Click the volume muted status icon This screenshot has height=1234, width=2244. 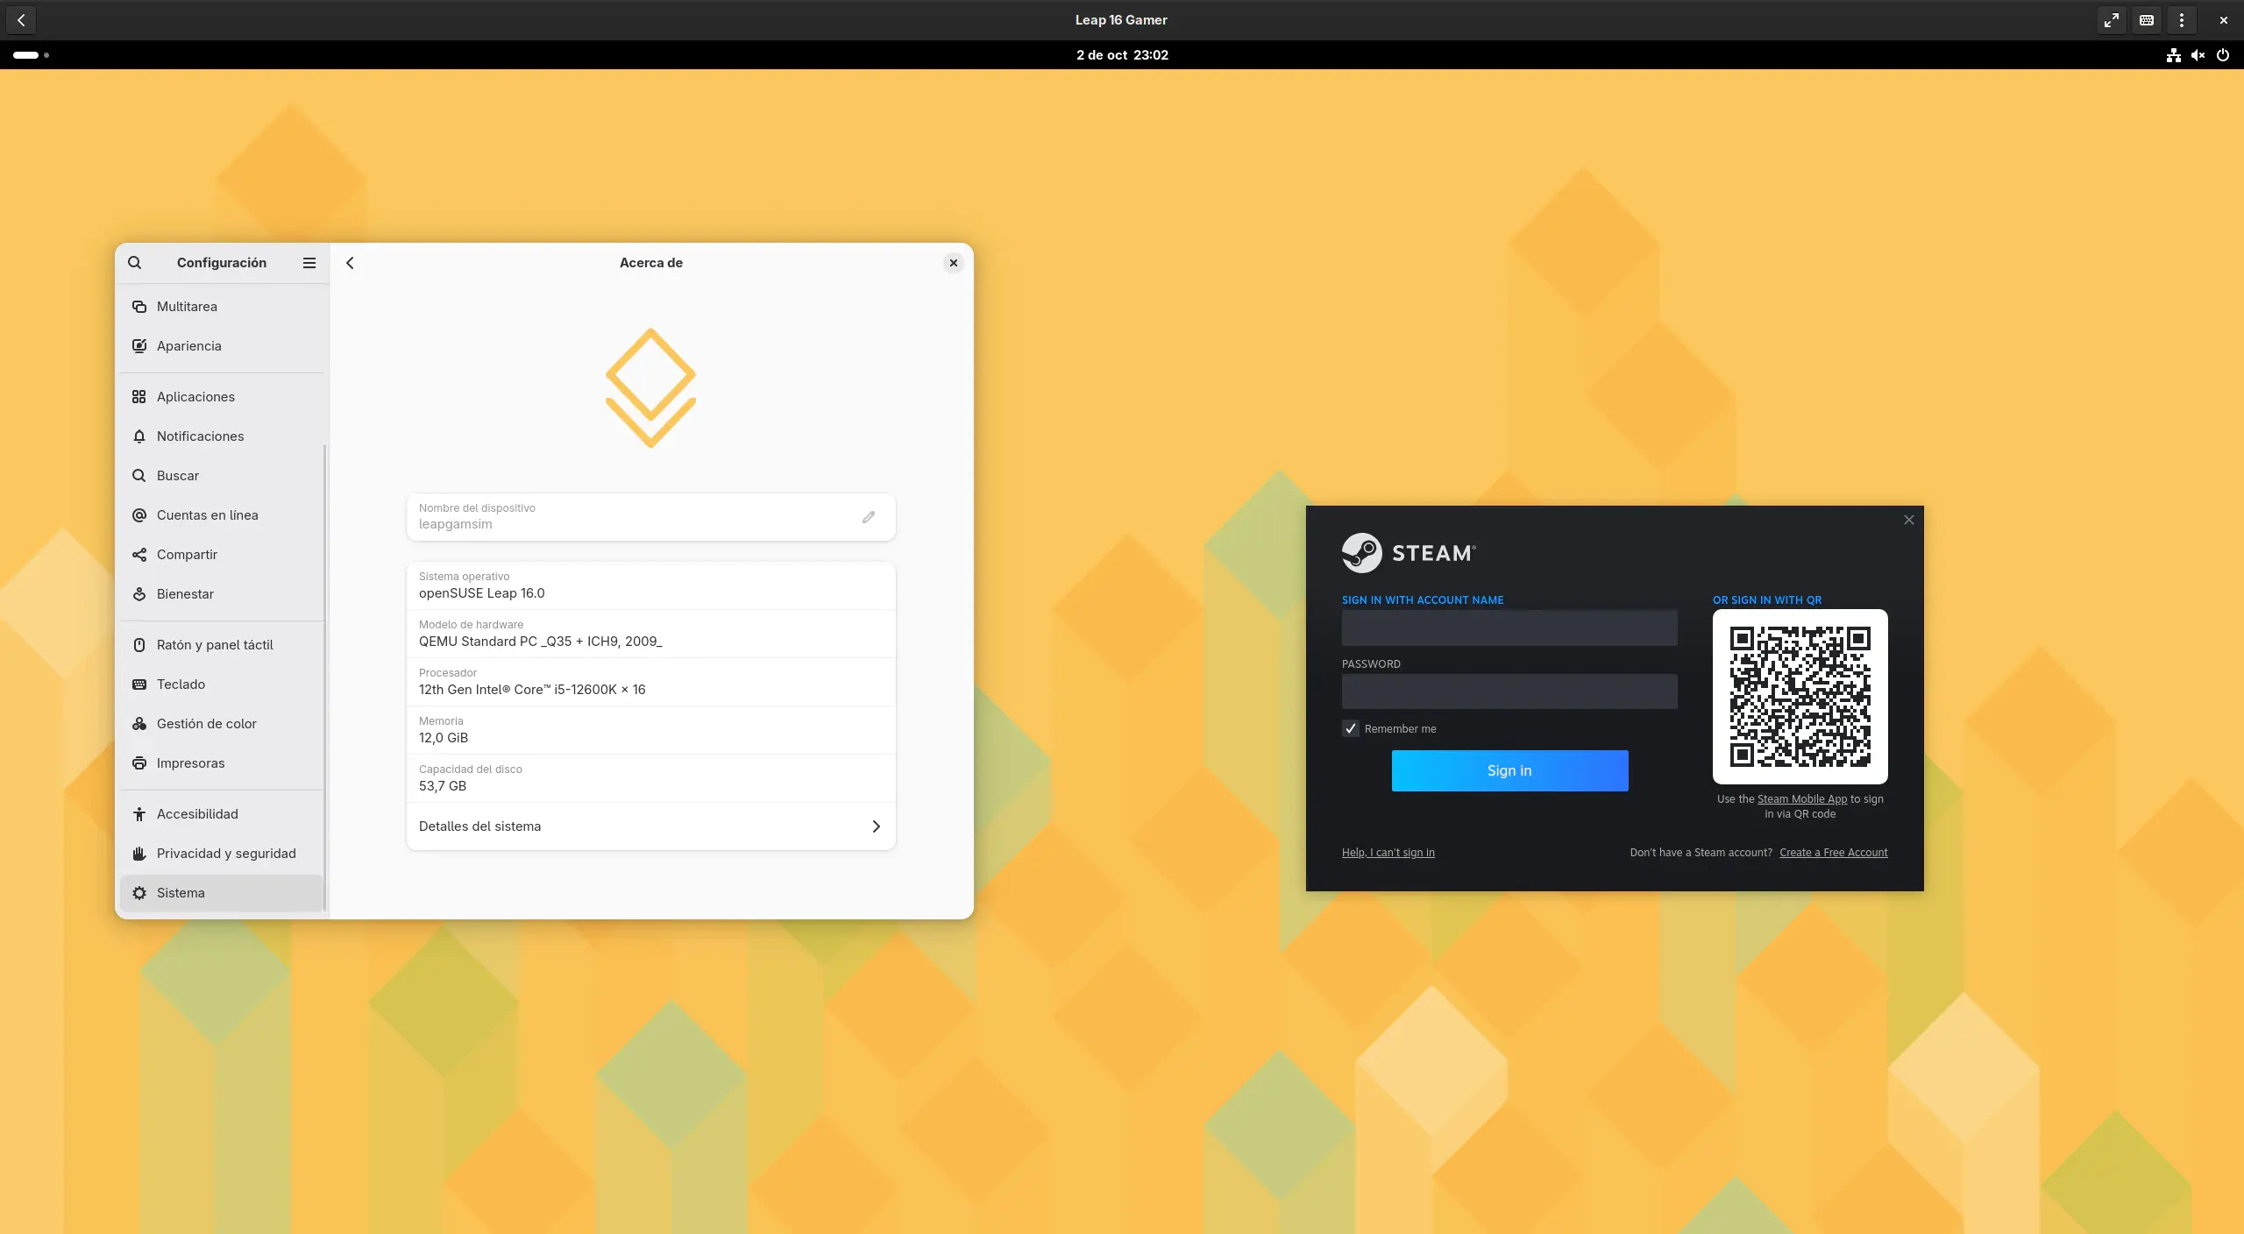pos(2198,55)
